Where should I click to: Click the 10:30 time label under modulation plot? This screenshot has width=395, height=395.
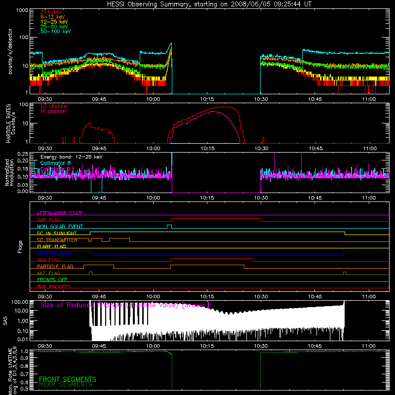point(261,198)
